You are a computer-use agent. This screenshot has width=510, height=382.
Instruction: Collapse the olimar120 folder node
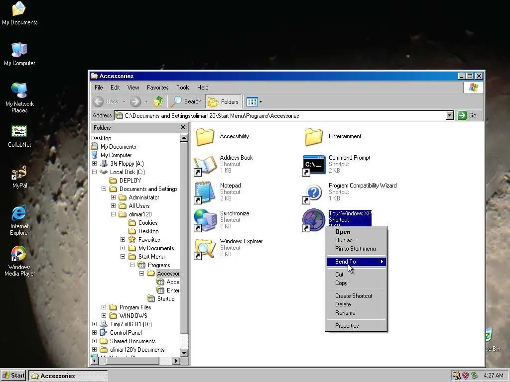coord(113,214)
